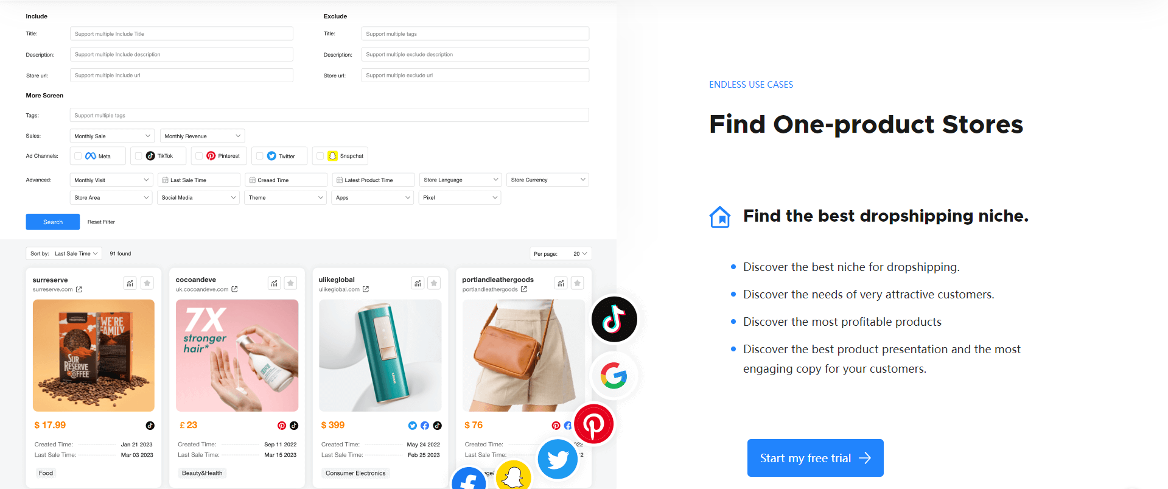This screenshot has height=489, width=1168.
Task: Open the Sort by Last Sale Time dropdown
Action: (x=64, y=253)
